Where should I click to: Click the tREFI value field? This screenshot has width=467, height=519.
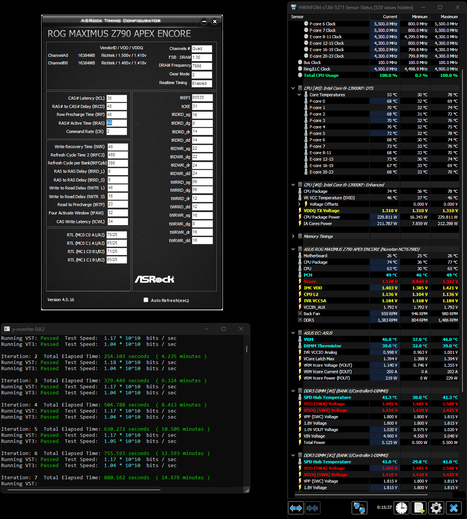202,98
